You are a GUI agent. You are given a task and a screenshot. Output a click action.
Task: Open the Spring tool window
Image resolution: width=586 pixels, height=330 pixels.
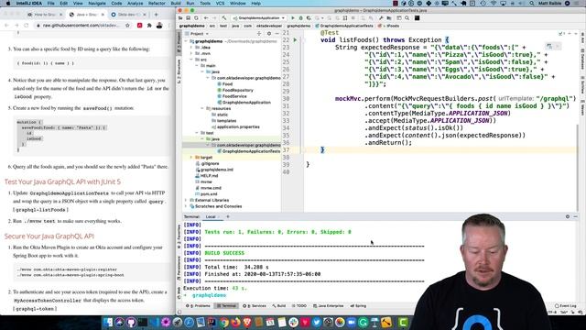[x=358, y=306]
